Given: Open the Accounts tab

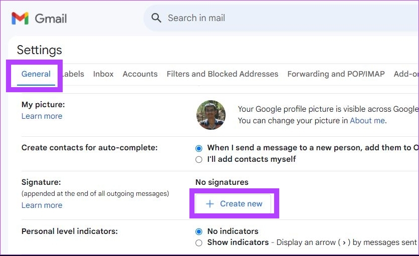Looking at the screenshot, I should [140, 74].
